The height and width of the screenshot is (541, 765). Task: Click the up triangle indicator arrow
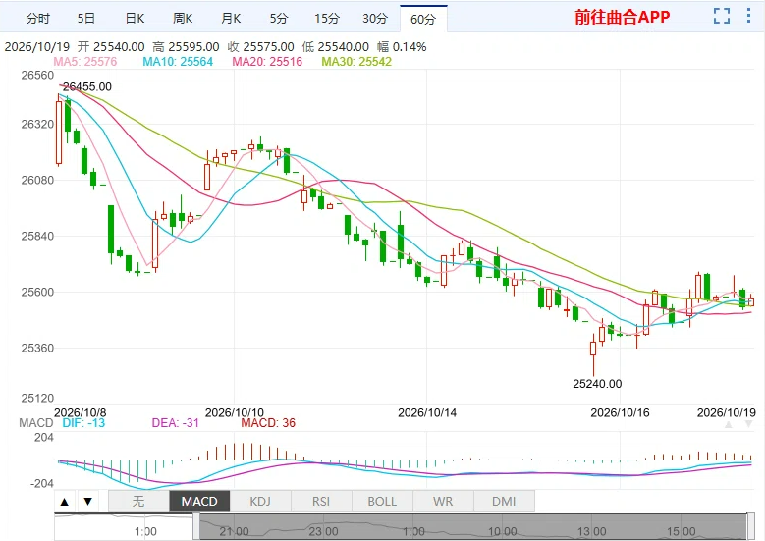(x=65, y=501)
